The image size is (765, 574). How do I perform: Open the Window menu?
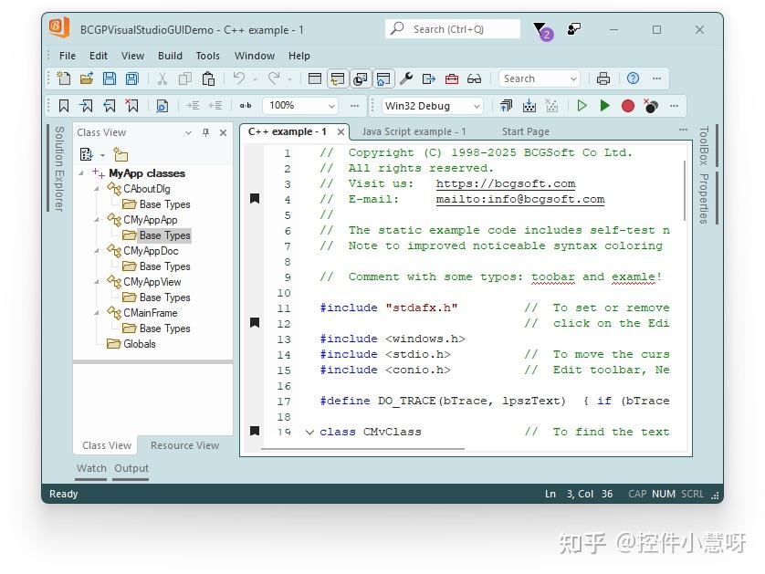[255, 56]
